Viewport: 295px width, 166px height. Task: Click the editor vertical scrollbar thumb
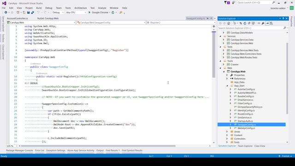click(214, 55)
